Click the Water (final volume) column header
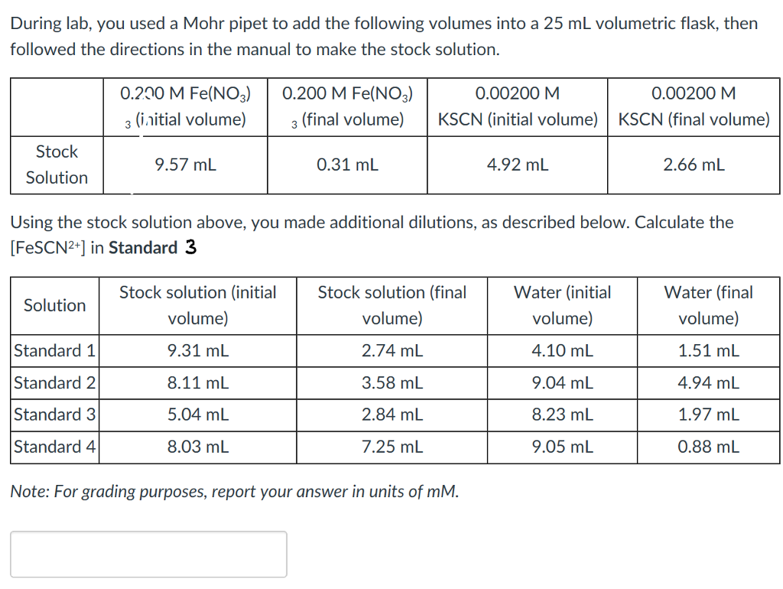Screen dimensions: 783x589 (x=708, y=305)
